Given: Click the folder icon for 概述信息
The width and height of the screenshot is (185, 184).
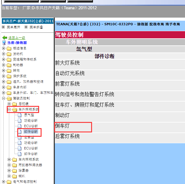Looking at the screenshot, I should click(9, 48).
